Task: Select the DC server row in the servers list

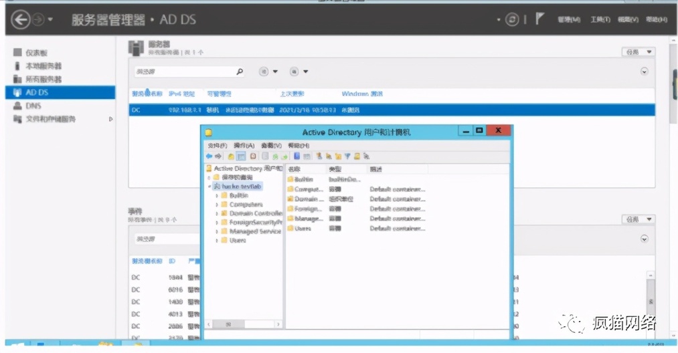Action: pos(392,110)
